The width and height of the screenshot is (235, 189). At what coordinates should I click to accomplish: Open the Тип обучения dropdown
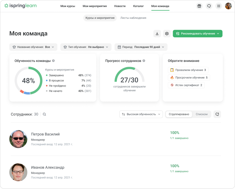[x=86, y=47]
